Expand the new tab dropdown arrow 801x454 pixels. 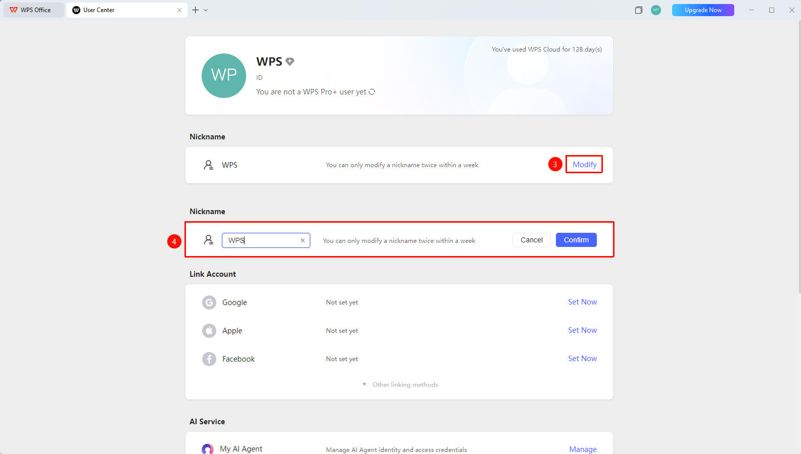tap(206, 10)
